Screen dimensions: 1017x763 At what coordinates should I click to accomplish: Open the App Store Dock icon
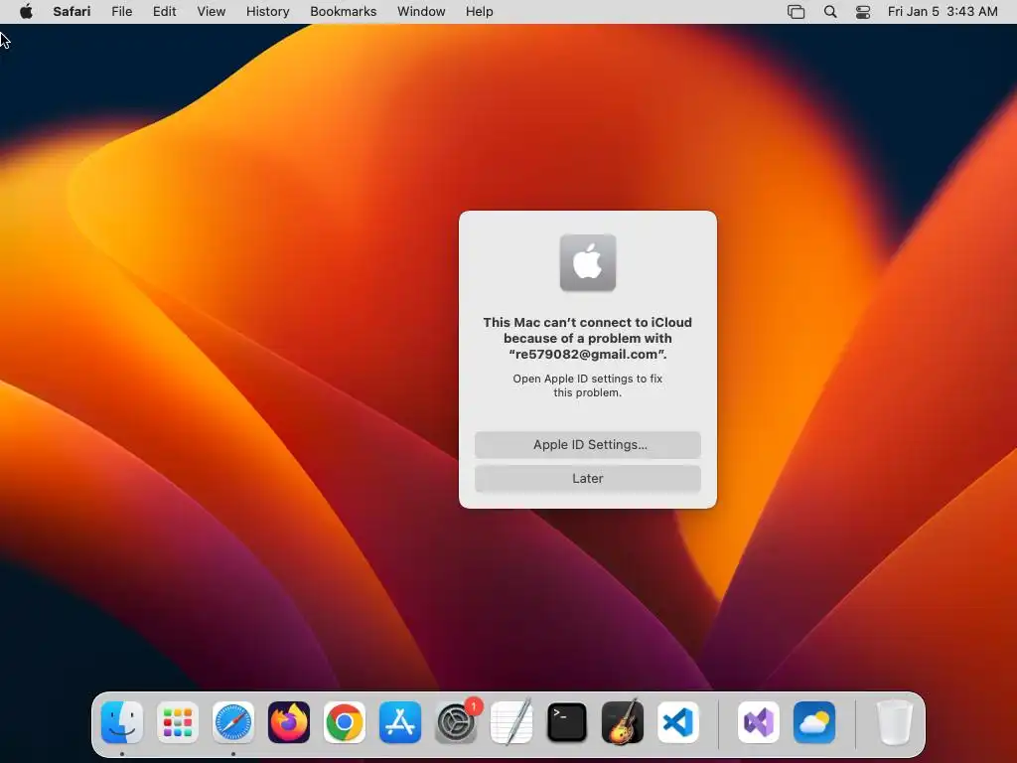coord(400,722)
